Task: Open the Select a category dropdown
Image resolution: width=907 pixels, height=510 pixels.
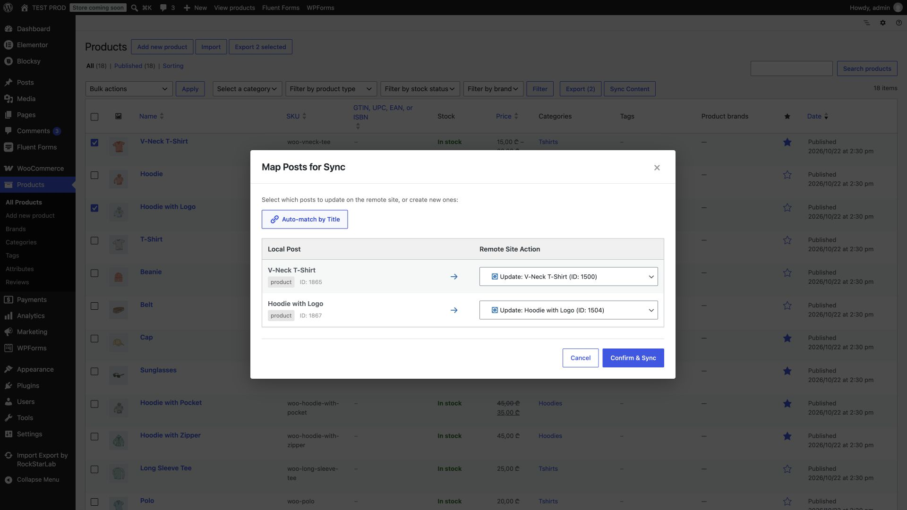Action: pyautogui.click(x=247, y=89)
